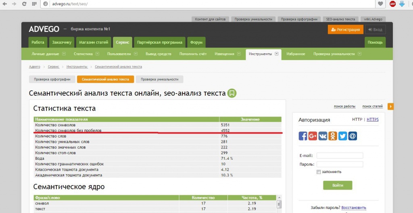The height and width of the screenshot is (213, 413).
Task: Click Вывод средств menu item
Action: (x=158, y=54)
